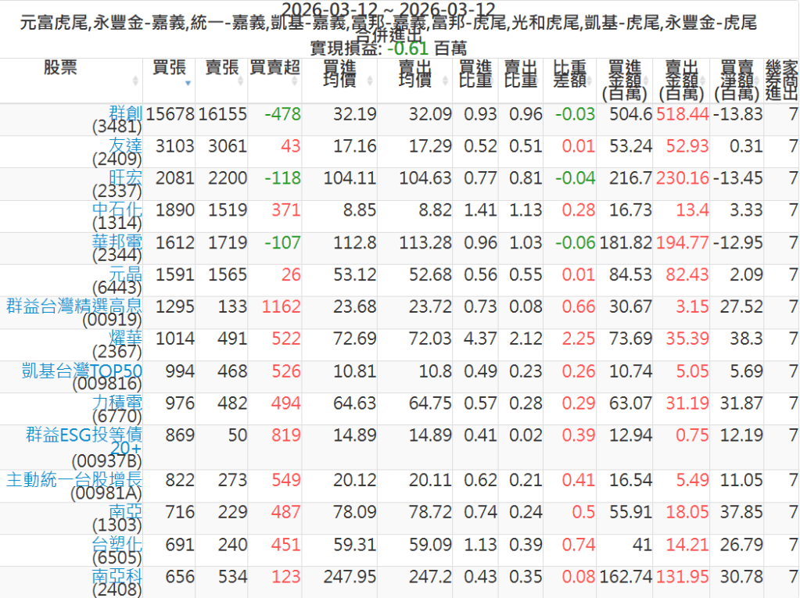800x598 pixels.
Task: Open the 群創 (3481) stock link
Action: pos(125,113)
